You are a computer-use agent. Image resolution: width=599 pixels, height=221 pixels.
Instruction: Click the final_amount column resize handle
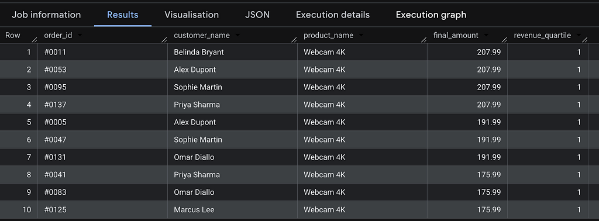coord(504,40)
